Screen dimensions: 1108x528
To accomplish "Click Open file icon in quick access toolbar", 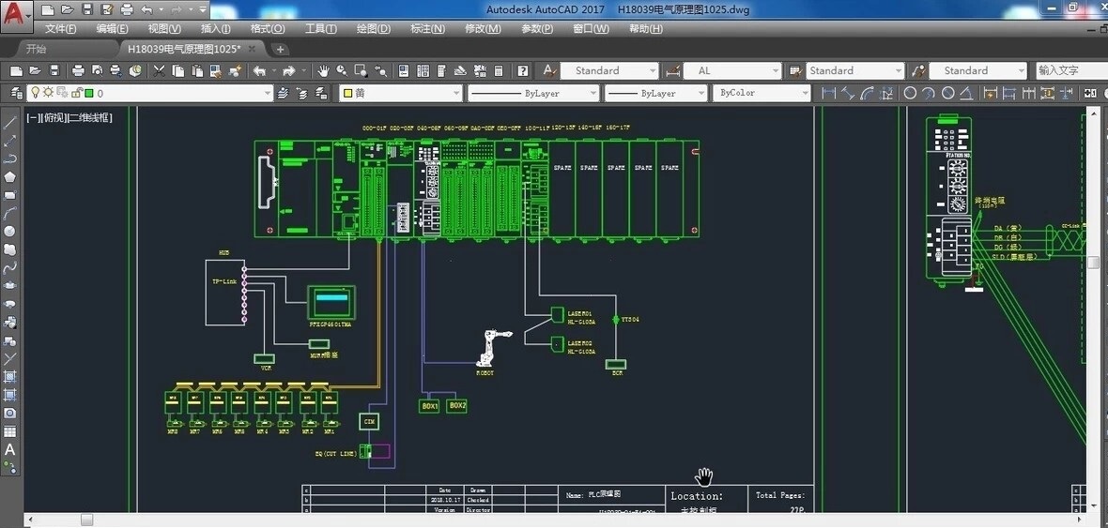I will pos(67,10).
